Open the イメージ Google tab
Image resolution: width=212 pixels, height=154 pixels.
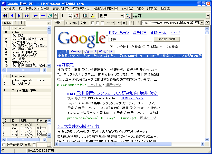[76, 52]
